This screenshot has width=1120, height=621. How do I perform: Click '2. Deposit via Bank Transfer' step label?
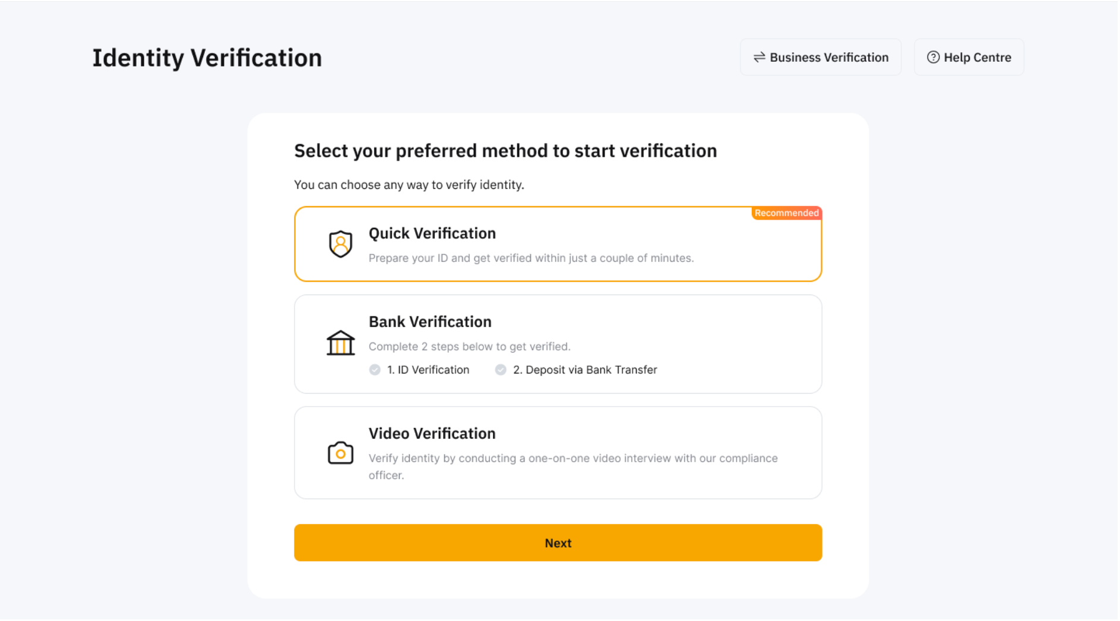pyautogui.click(x=585, y=370)
